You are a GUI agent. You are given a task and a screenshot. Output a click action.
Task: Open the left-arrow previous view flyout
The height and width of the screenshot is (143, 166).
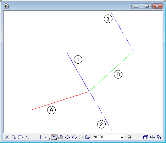[x=48, y=137]
